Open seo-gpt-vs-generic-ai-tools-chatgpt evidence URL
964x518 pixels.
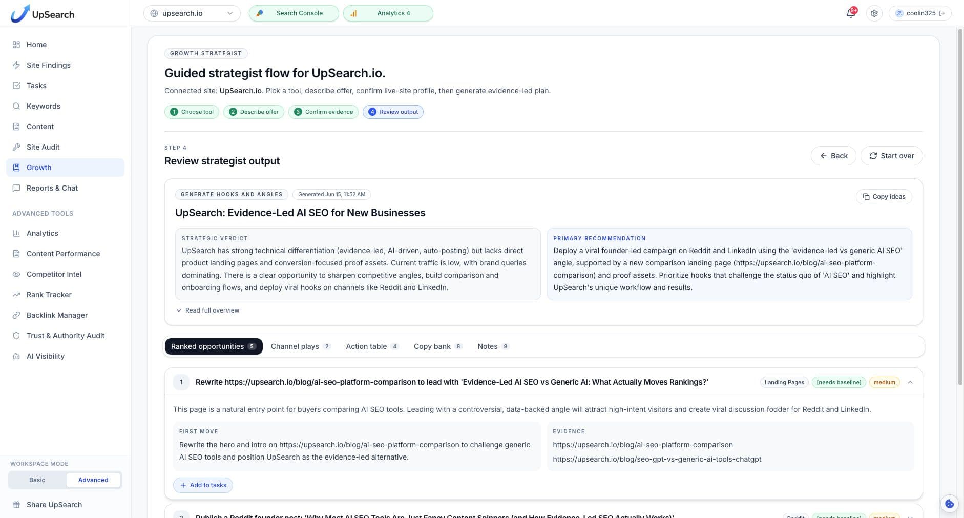click(657, 459)
